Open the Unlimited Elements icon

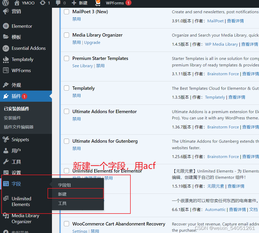6,198
